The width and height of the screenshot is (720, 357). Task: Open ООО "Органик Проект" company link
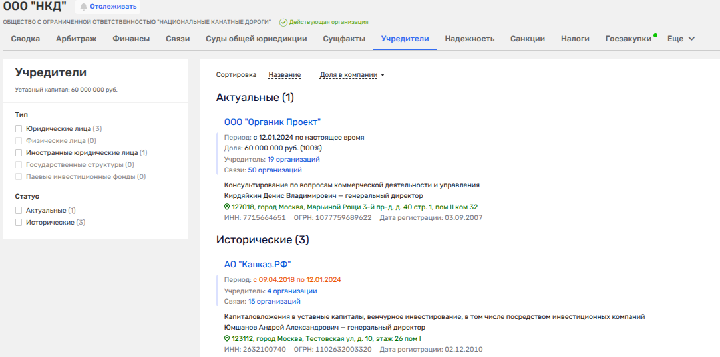coord(272,122)
